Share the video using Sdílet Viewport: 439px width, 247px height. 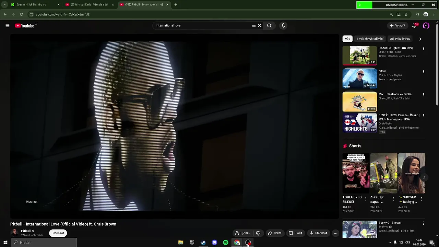(x=274, y=233)
